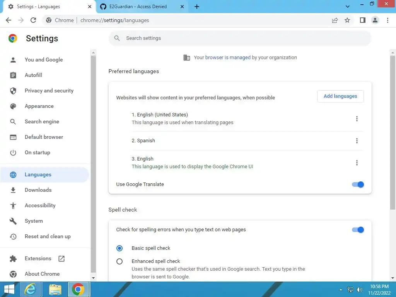Click the taskbar clock and date
This screenshot has width=396, height=297.
[379, 290]
